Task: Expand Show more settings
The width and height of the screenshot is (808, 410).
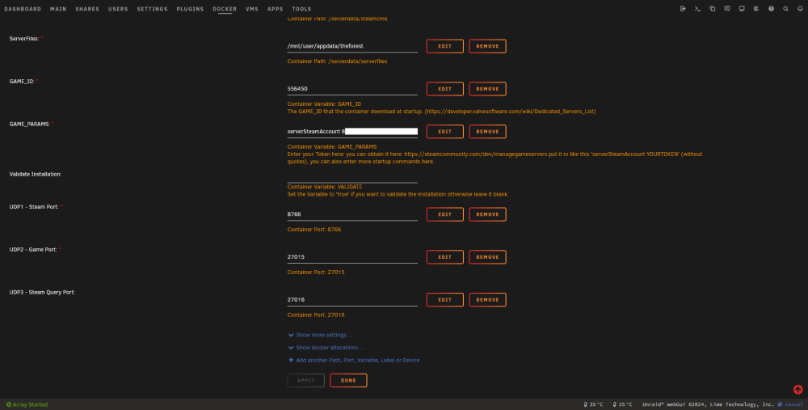Action: coord(320,336)
